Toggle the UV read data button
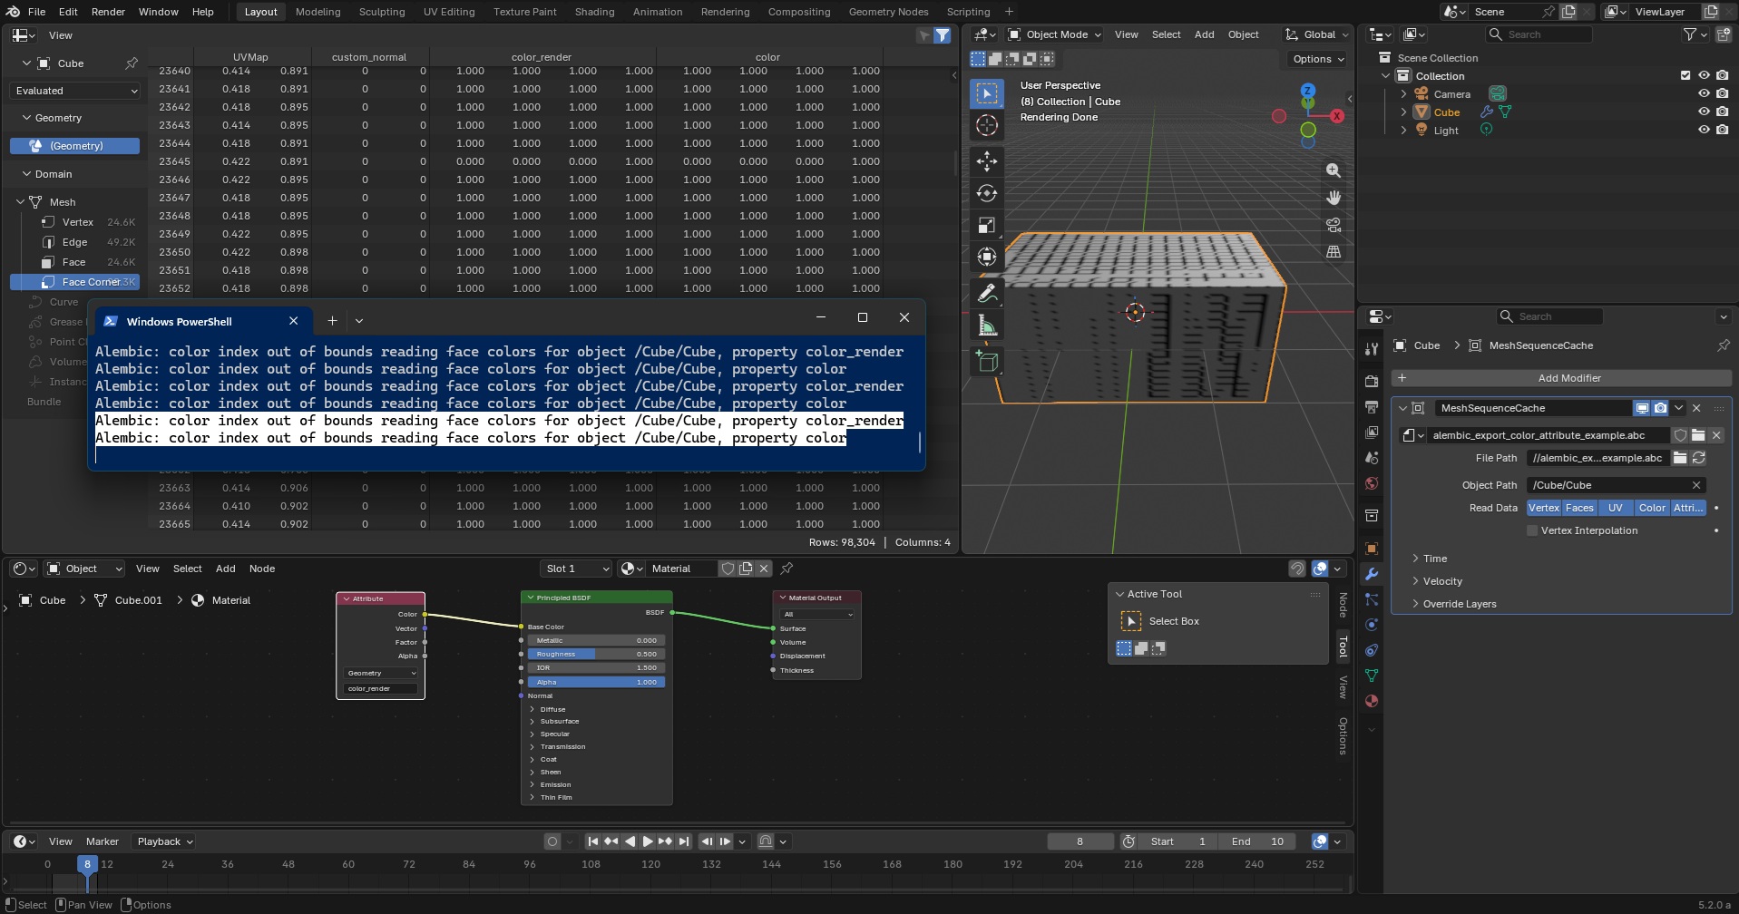The image size is (1739, 914). [1615, 508]
